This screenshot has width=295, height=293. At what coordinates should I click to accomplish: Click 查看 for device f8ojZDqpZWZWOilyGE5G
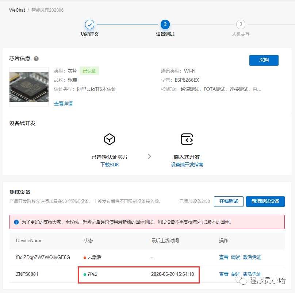(223, 257)
